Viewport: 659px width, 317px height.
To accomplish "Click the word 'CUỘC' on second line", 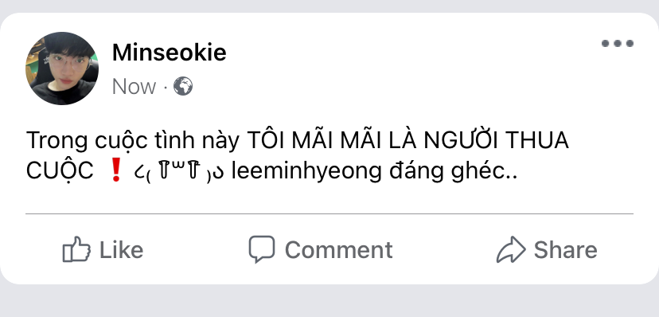I will (59, 171).
